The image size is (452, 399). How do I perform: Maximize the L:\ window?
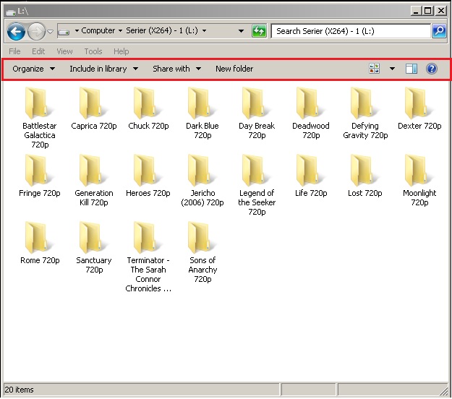428,11
